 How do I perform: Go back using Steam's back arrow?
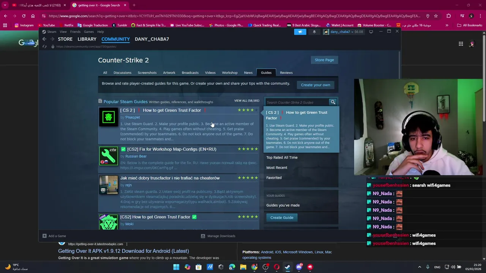click(44, 39)
